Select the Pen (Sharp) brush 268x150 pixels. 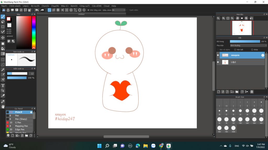(19, 119)
